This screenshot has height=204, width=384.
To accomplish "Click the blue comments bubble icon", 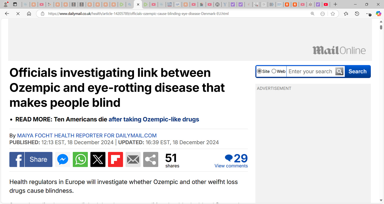I will tap(229, 158).
